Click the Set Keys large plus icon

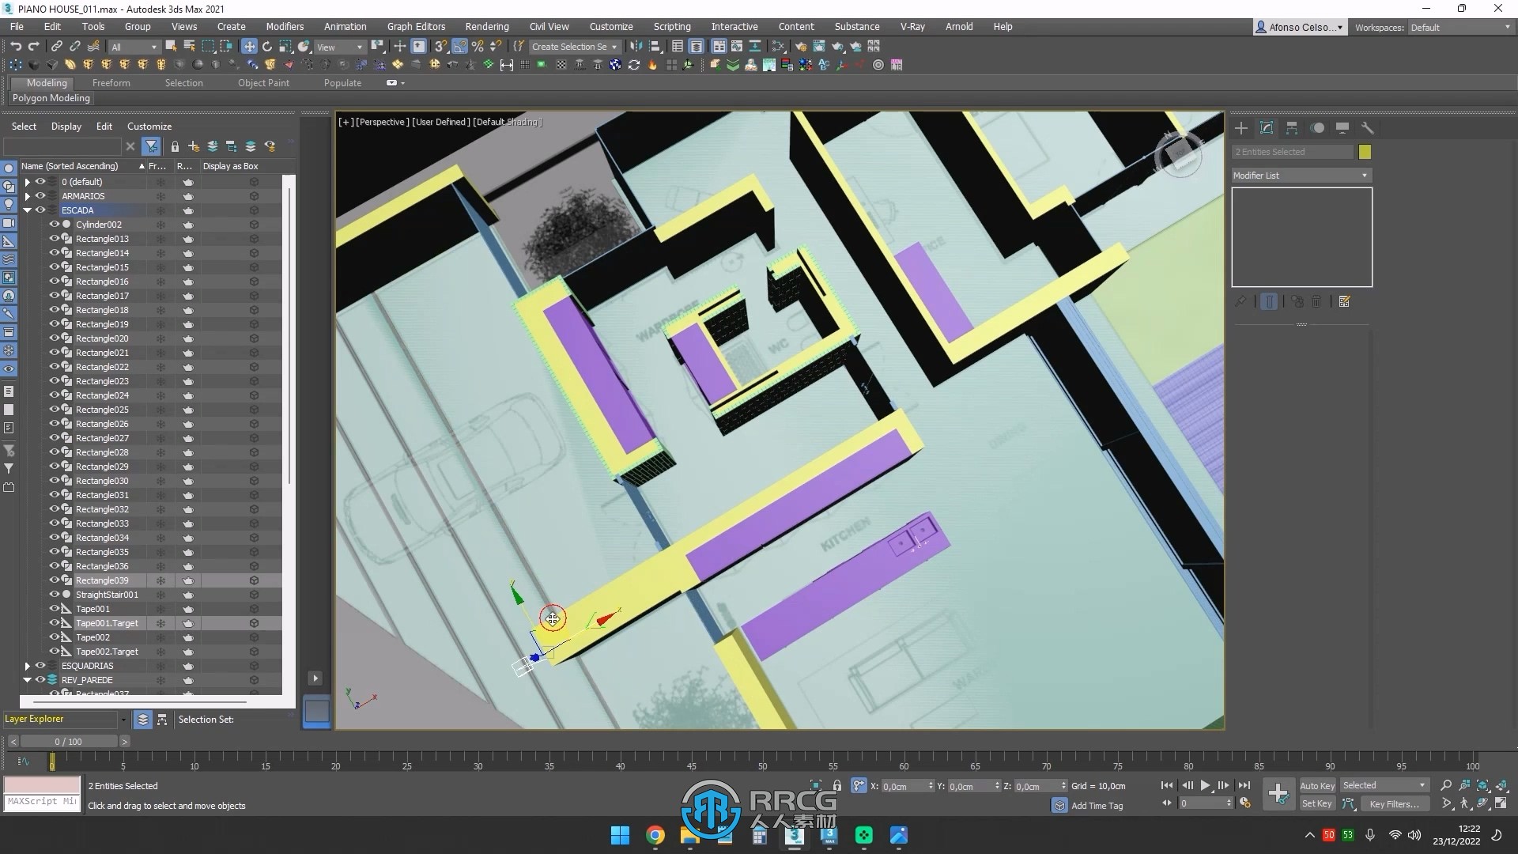click(1278, 794)
